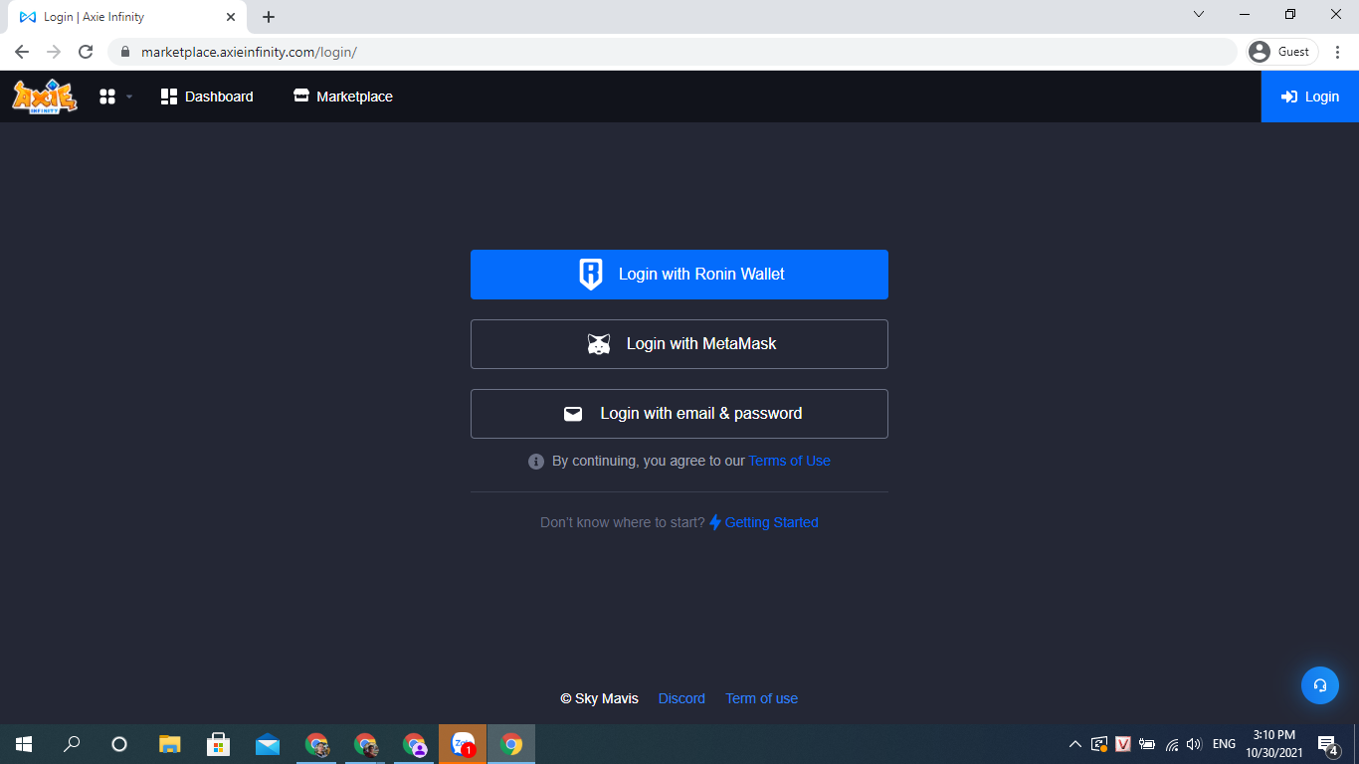
Task: Show hidden system tray icons
Action: 1075,744
